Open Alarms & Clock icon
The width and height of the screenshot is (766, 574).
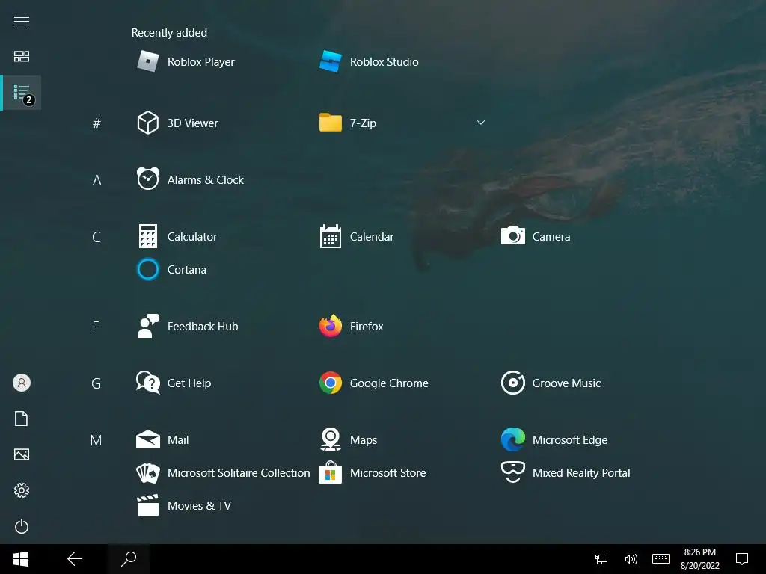pyautogui.click(x=147, y=179)
